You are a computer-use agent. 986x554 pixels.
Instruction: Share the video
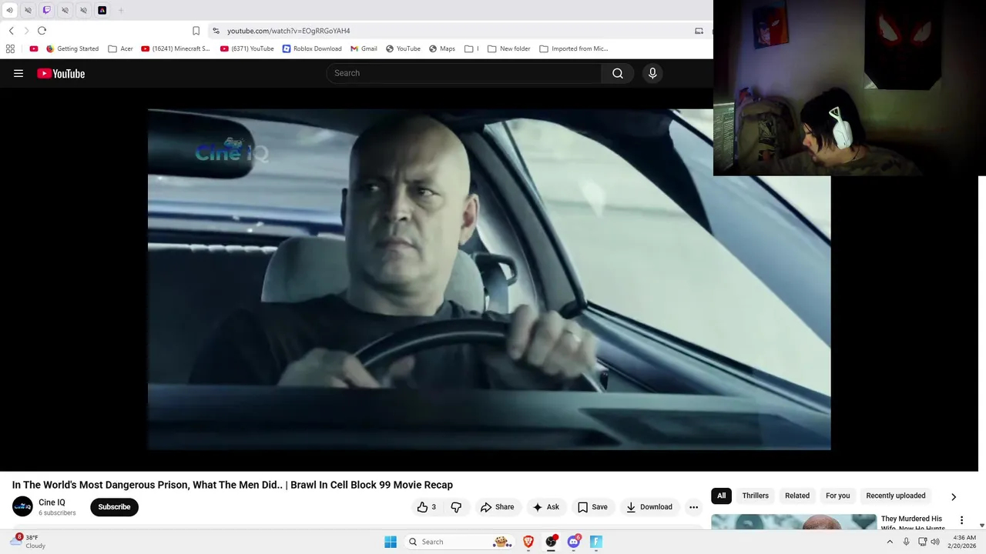497,507
